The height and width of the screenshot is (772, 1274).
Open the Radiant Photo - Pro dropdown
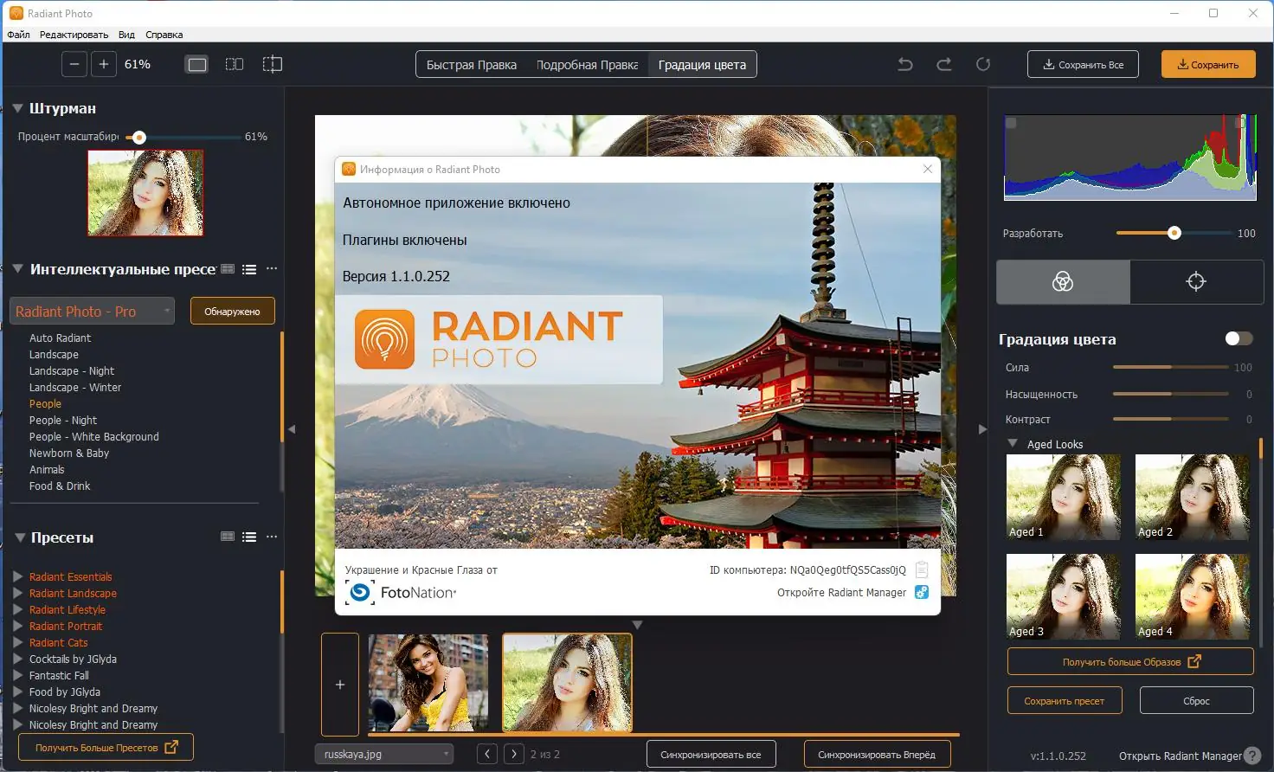(x=91, y=310)
